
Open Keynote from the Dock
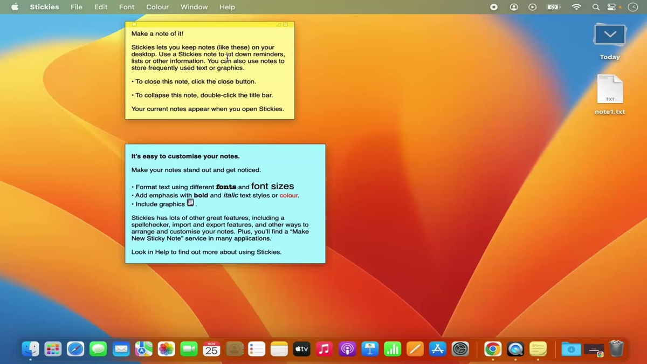pyautogui.click(x=370, y=349)
